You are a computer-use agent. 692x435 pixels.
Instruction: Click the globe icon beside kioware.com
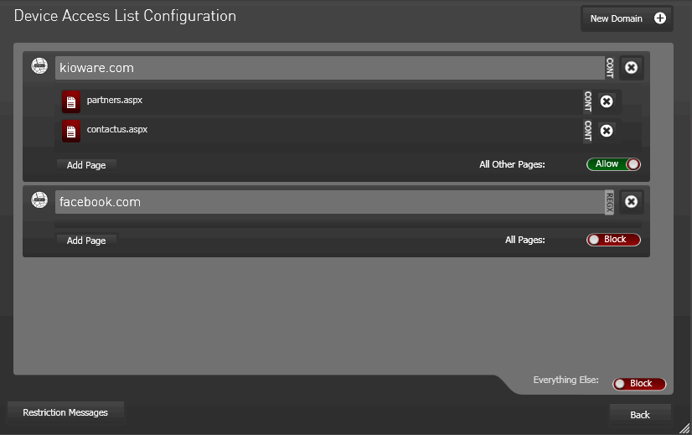pos(39,66)
